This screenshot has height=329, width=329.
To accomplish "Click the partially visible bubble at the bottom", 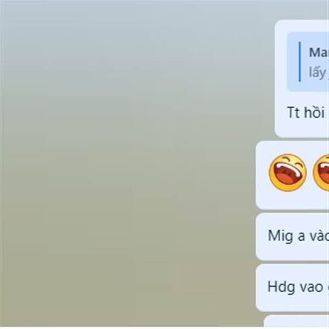I will [296, 321].
